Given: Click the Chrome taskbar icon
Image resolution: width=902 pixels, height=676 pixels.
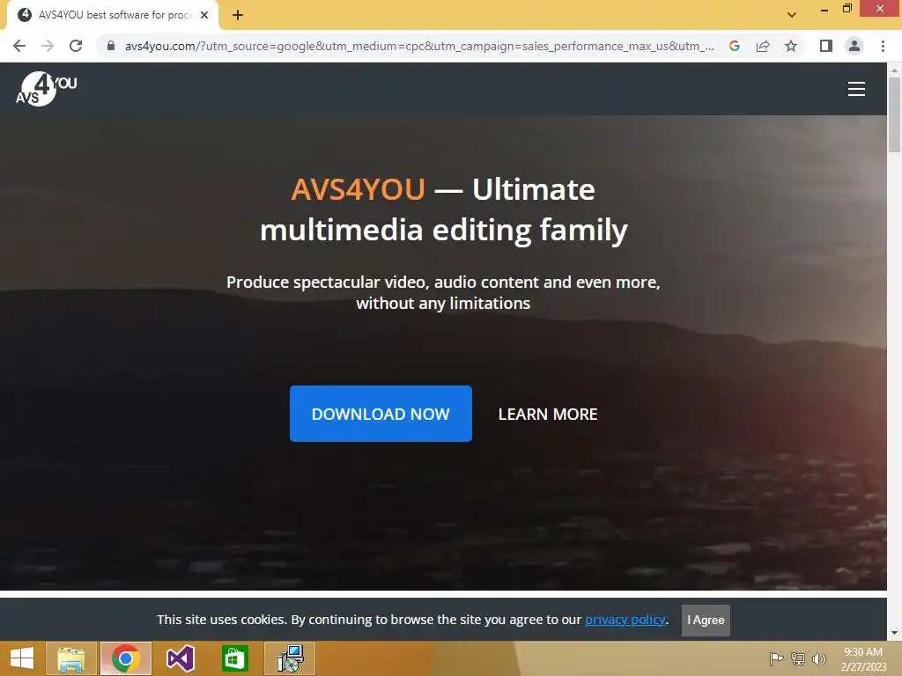Looking at the screenshot, I should pyautogui.click(x=126, y=658).
